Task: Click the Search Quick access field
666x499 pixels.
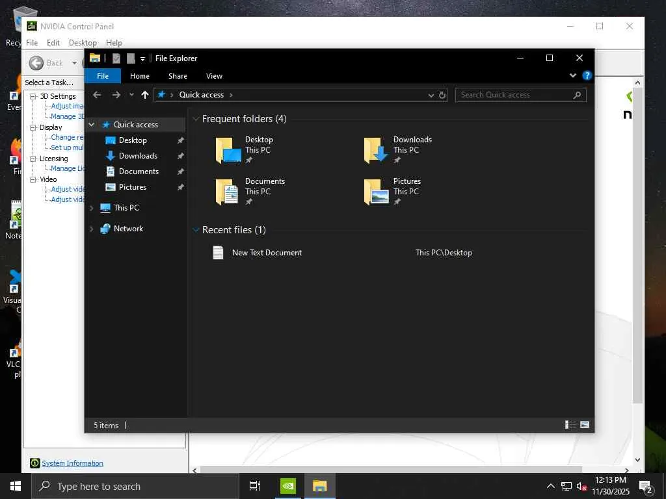Action: (521, 95)
